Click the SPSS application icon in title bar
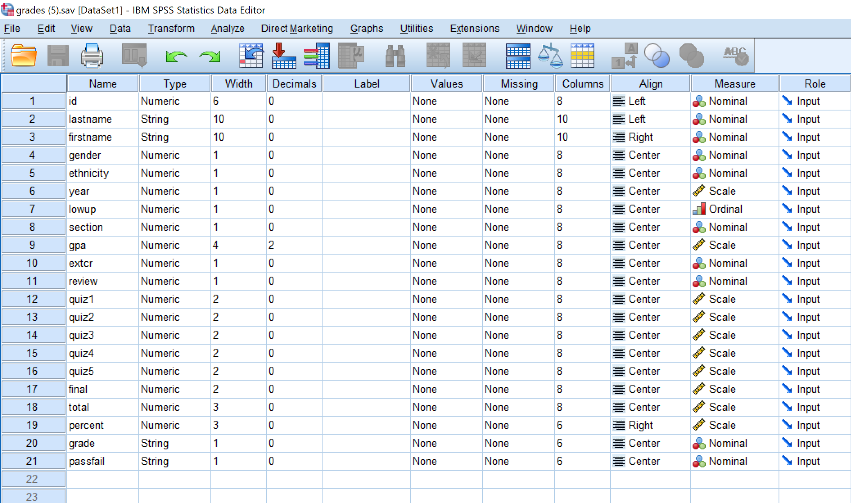Screen dimensions: 851x503 coord(7,9)
